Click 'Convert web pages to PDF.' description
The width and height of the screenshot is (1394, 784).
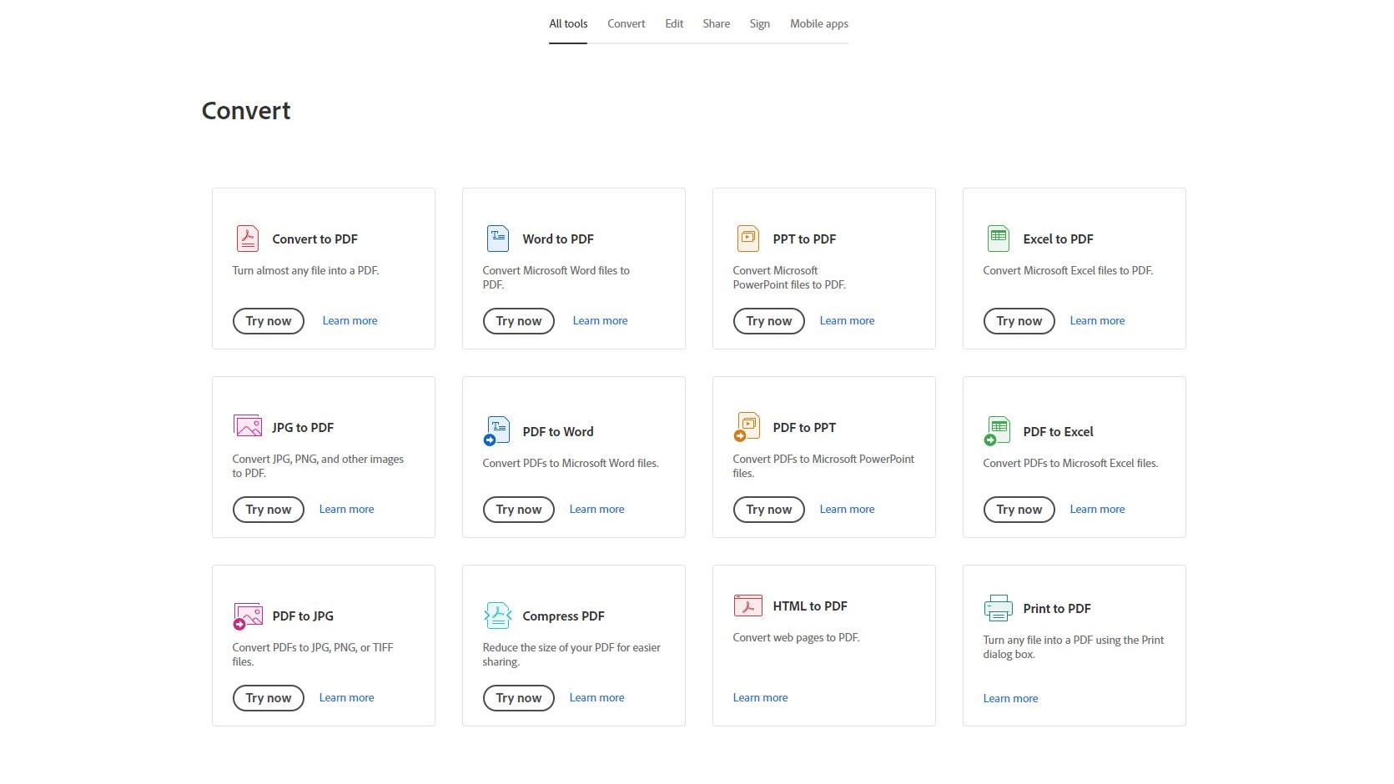796,637
